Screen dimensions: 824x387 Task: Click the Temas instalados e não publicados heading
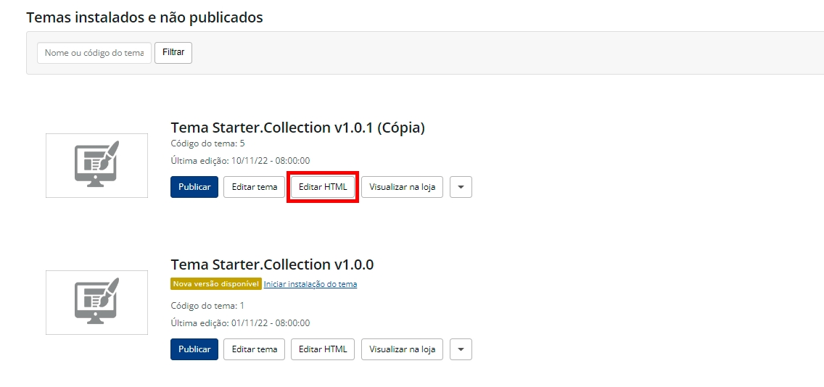[144, 17]
